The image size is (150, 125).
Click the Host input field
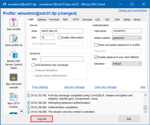click(x=62, y=31)
